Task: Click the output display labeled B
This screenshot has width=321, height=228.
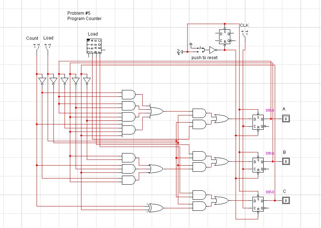Action: coord(285,161)
